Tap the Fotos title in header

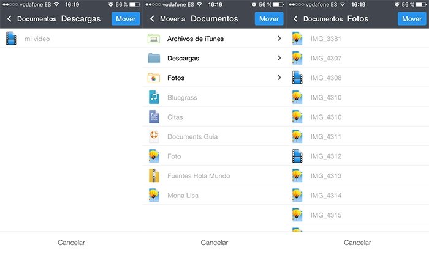[358, 19]
